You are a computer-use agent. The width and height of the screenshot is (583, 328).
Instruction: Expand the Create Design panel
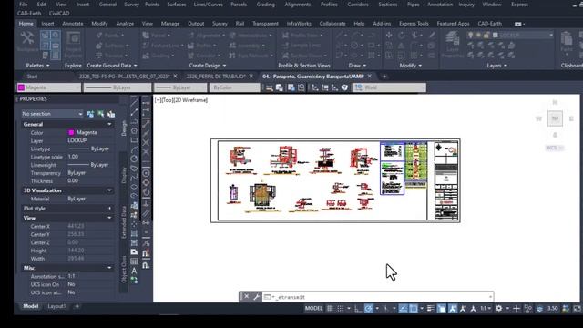(x=208, y=66)
